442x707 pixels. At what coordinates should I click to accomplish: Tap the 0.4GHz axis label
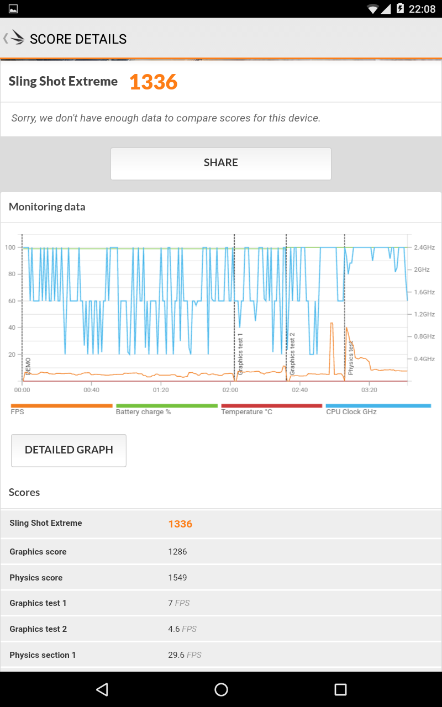[x=424, y=359]
